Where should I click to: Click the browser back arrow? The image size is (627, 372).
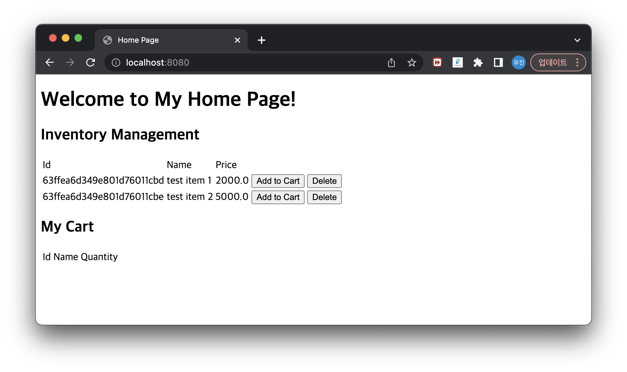(50, 62)
